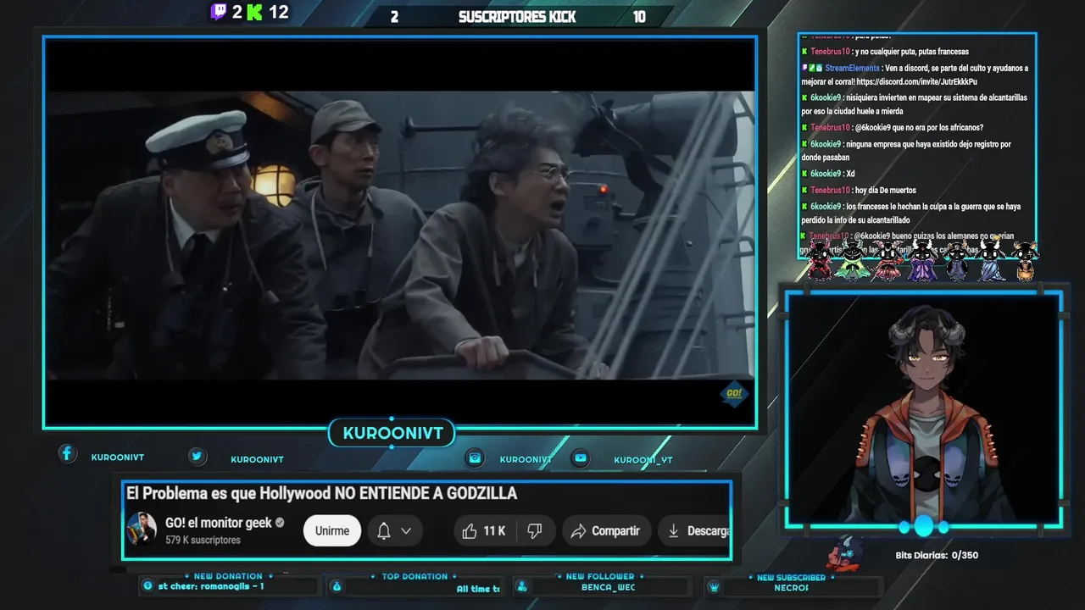Click the KUROONIVT handle next to Facebook
The image size is (1085, 610).
(118, 457)
